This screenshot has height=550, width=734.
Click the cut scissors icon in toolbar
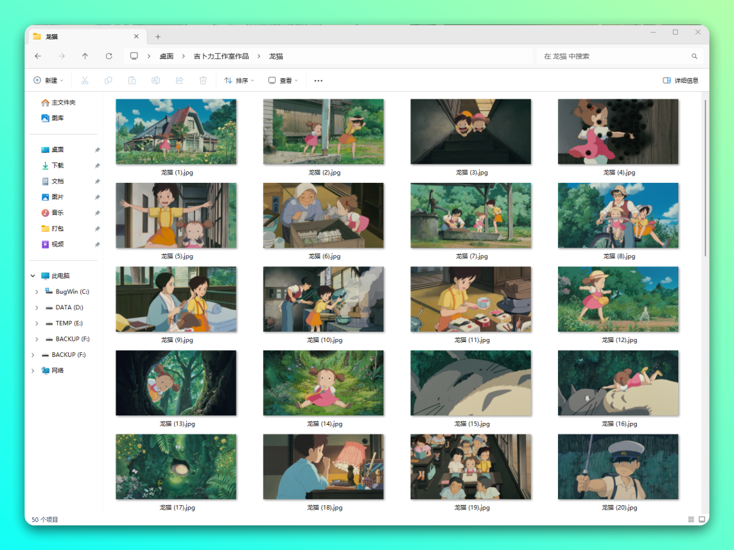(x=85, y=80)
